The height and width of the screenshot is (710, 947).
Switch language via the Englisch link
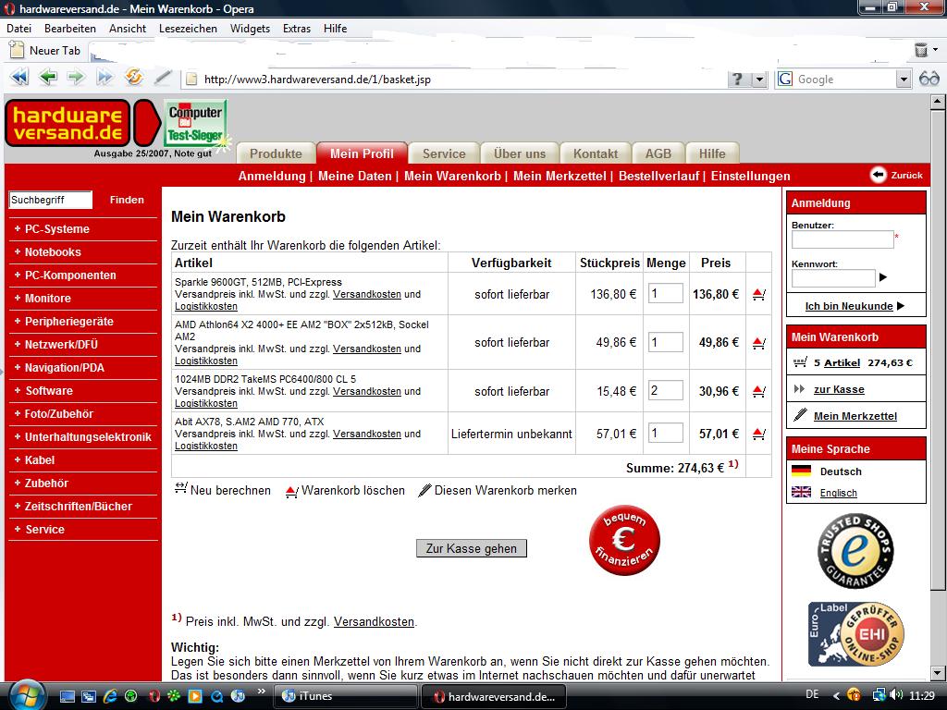[x=838, y=493]
